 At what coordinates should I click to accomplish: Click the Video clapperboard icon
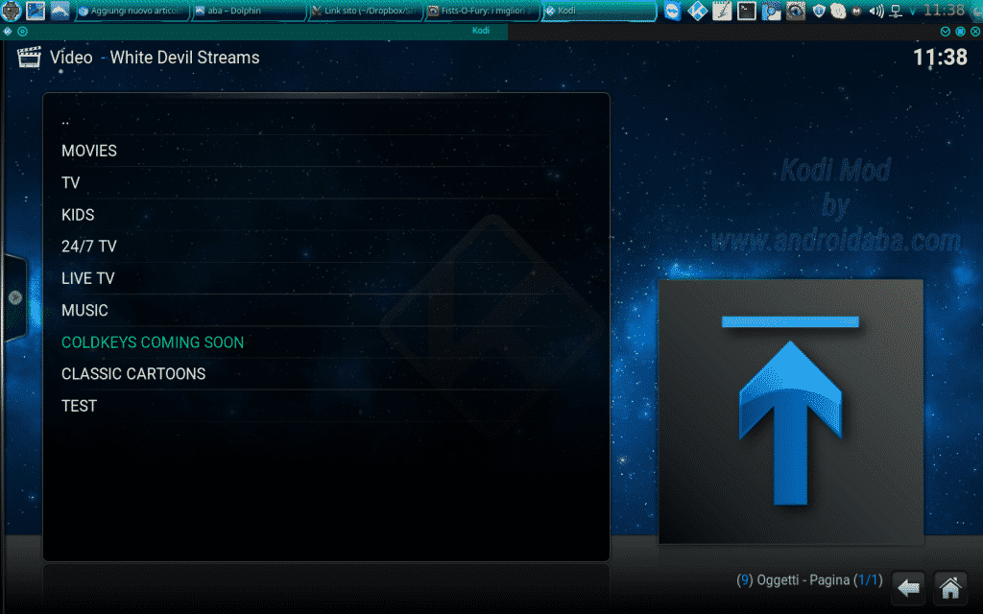(x=29, y=57)
